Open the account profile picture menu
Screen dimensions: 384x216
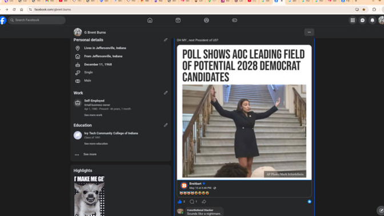point(381,21)
